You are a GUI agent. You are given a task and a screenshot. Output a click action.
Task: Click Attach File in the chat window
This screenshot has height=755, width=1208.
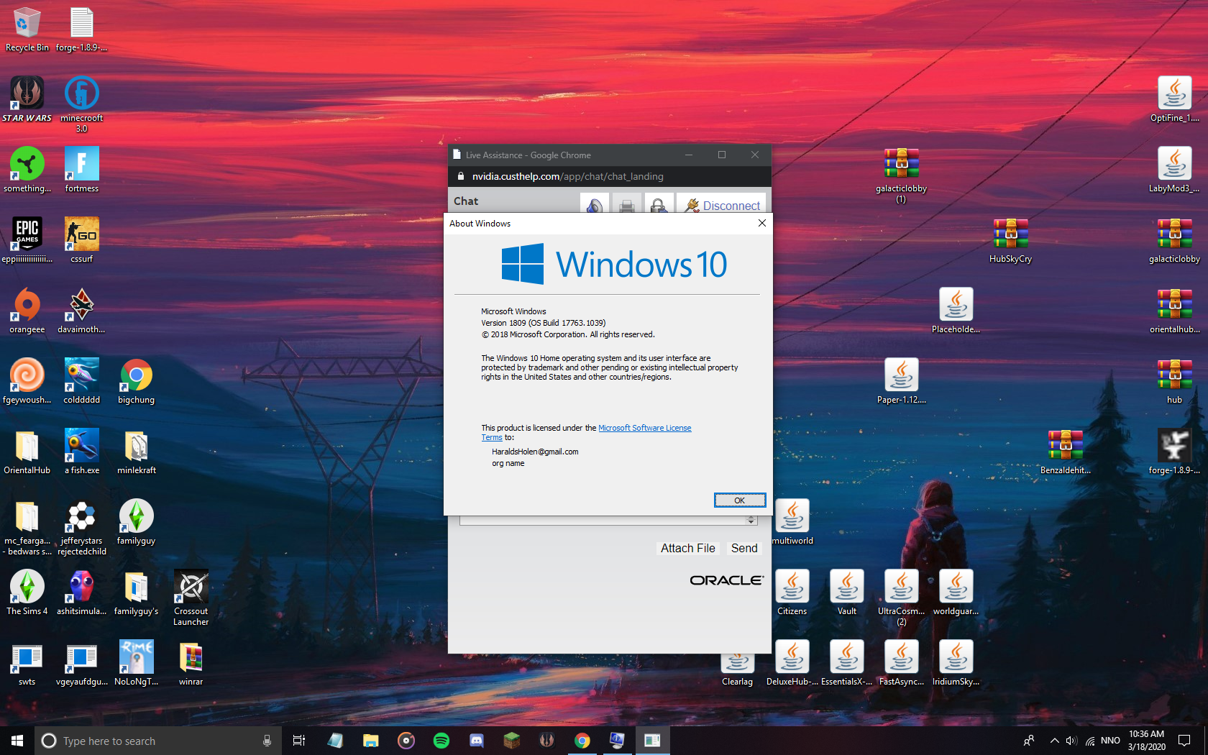coord(688,548)
